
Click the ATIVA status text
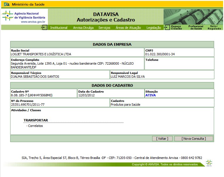pyautogui.click(x=151, y=95)
